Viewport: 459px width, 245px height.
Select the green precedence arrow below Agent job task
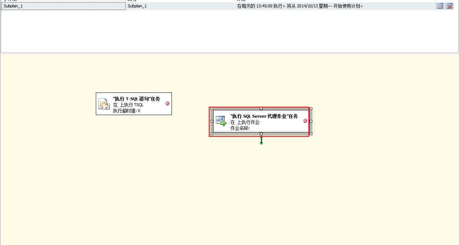(261, 140)
